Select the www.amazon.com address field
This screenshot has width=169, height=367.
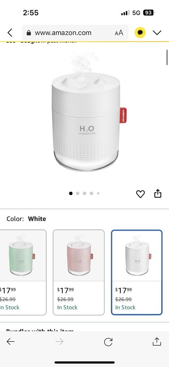tap(75, 33)
